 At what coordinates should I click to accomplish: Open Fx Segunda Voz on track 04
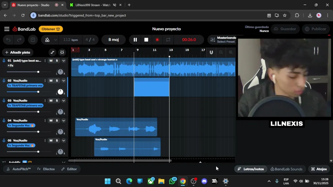tap(21, 125)
